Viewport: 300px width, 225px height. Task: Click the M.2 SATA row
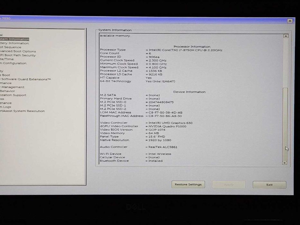pos(130,95)
